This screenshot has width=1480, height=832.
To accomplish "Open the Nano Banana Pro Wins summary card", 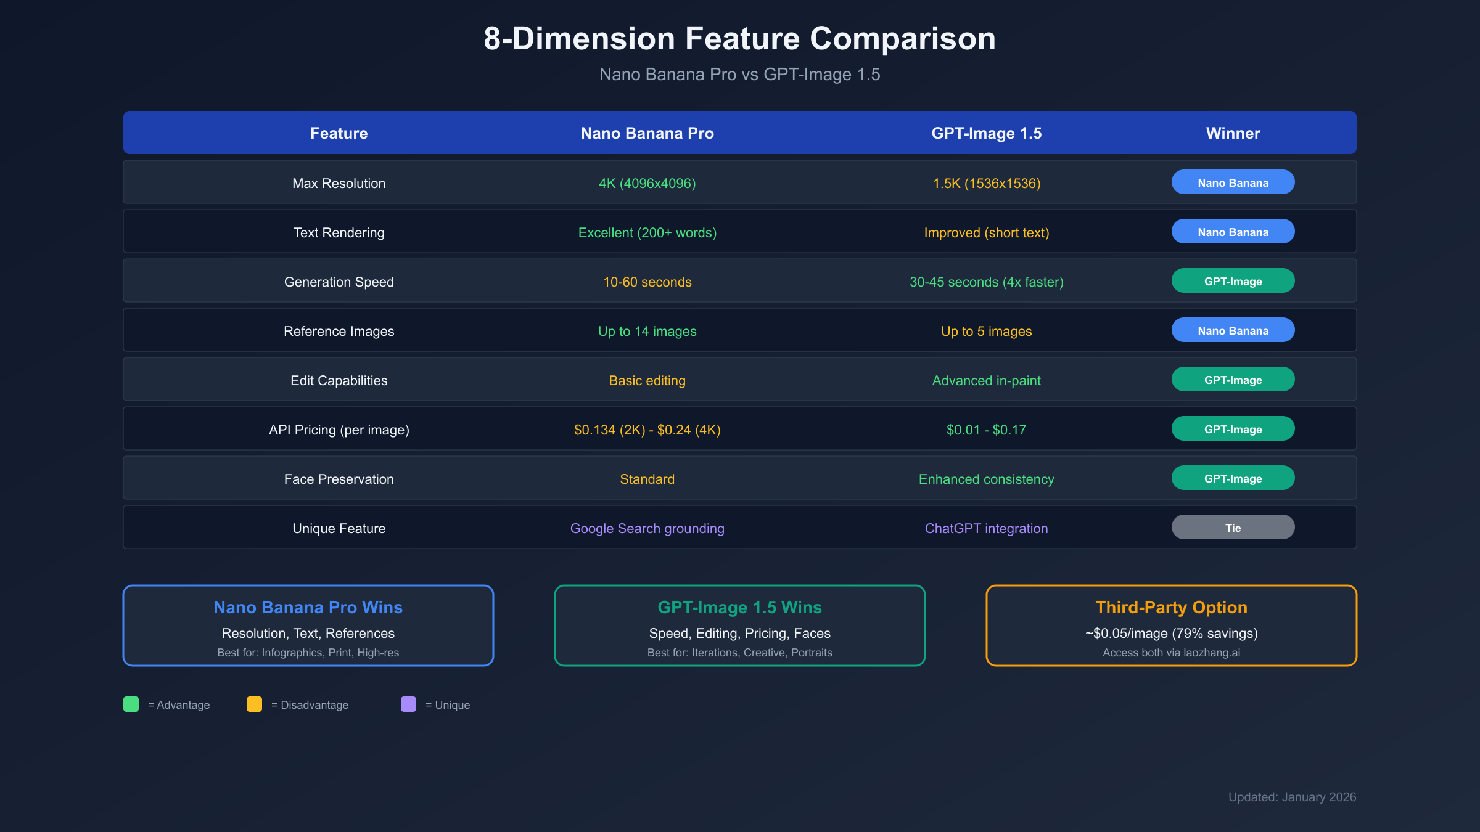I will (308, 626).
